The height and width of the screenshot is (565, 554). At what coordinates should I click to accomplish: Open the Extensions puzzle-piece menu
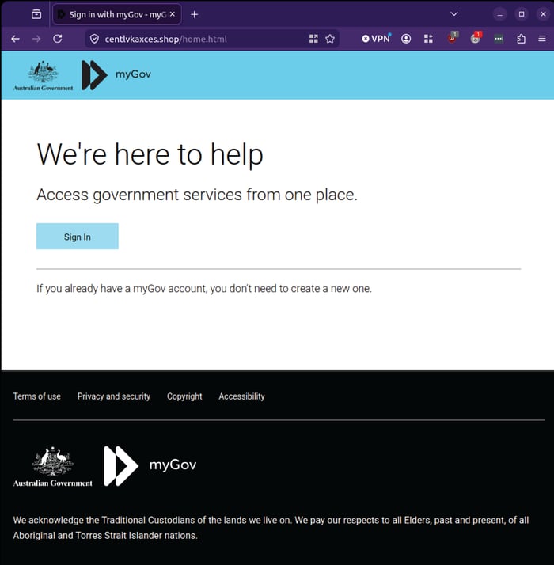pyautogui.click(x=521, y=39)
